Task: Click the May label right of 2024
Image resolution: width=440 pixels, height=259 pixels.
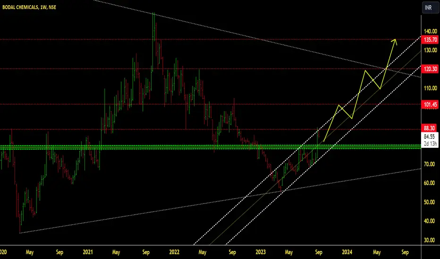Action: pyautogui.click(x=377, y=252)
